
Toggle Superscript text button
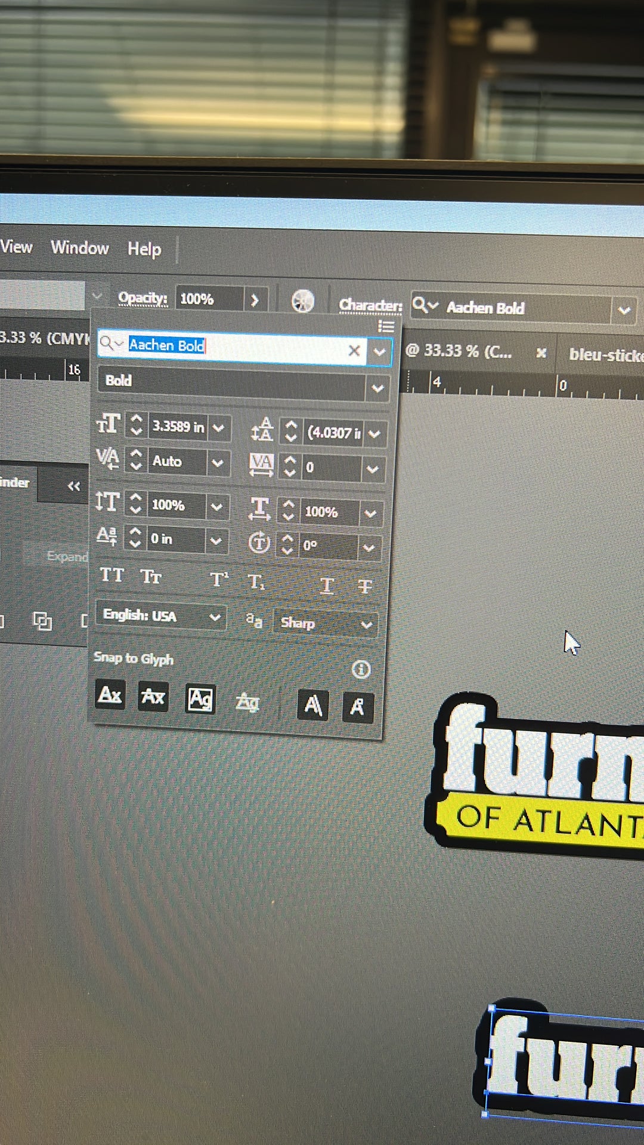coord(219,580)
